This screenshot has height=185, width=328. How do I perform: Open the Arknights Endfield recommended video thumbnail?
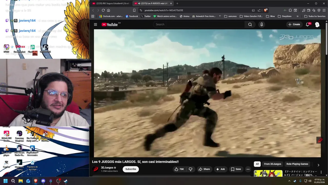268,173
